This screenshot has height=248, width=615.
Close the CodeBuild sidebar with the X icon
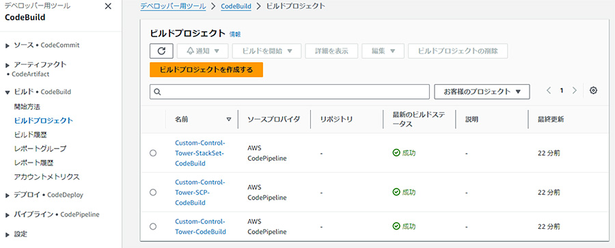[108, 7]
